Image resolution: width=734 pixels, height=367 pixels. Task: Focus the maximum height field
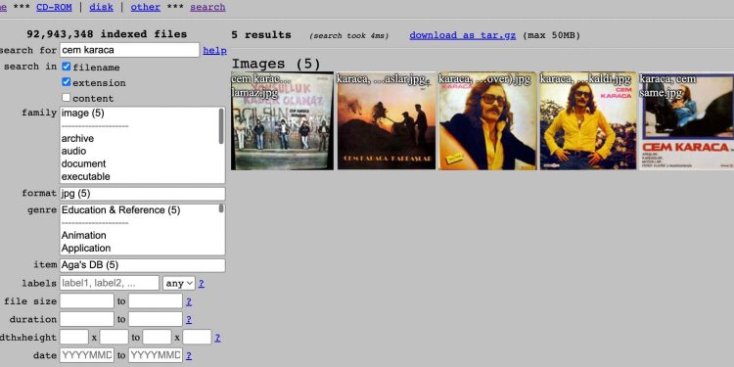pos(197,337)
